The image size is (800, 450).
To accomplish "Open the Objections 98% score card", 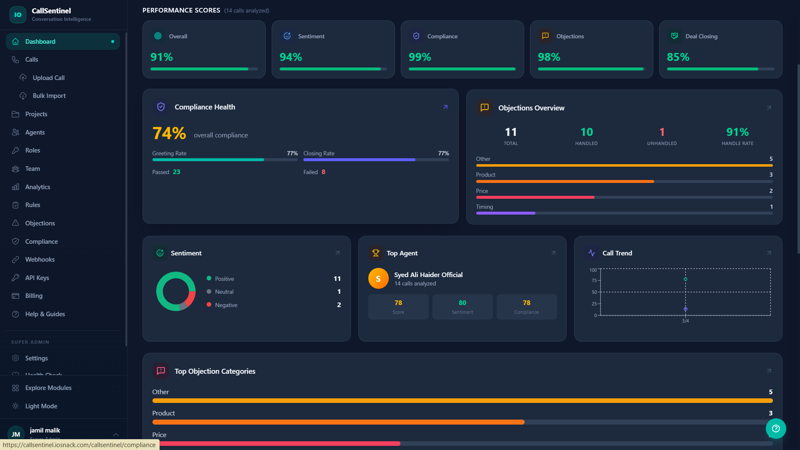I will tap(592, 50).
